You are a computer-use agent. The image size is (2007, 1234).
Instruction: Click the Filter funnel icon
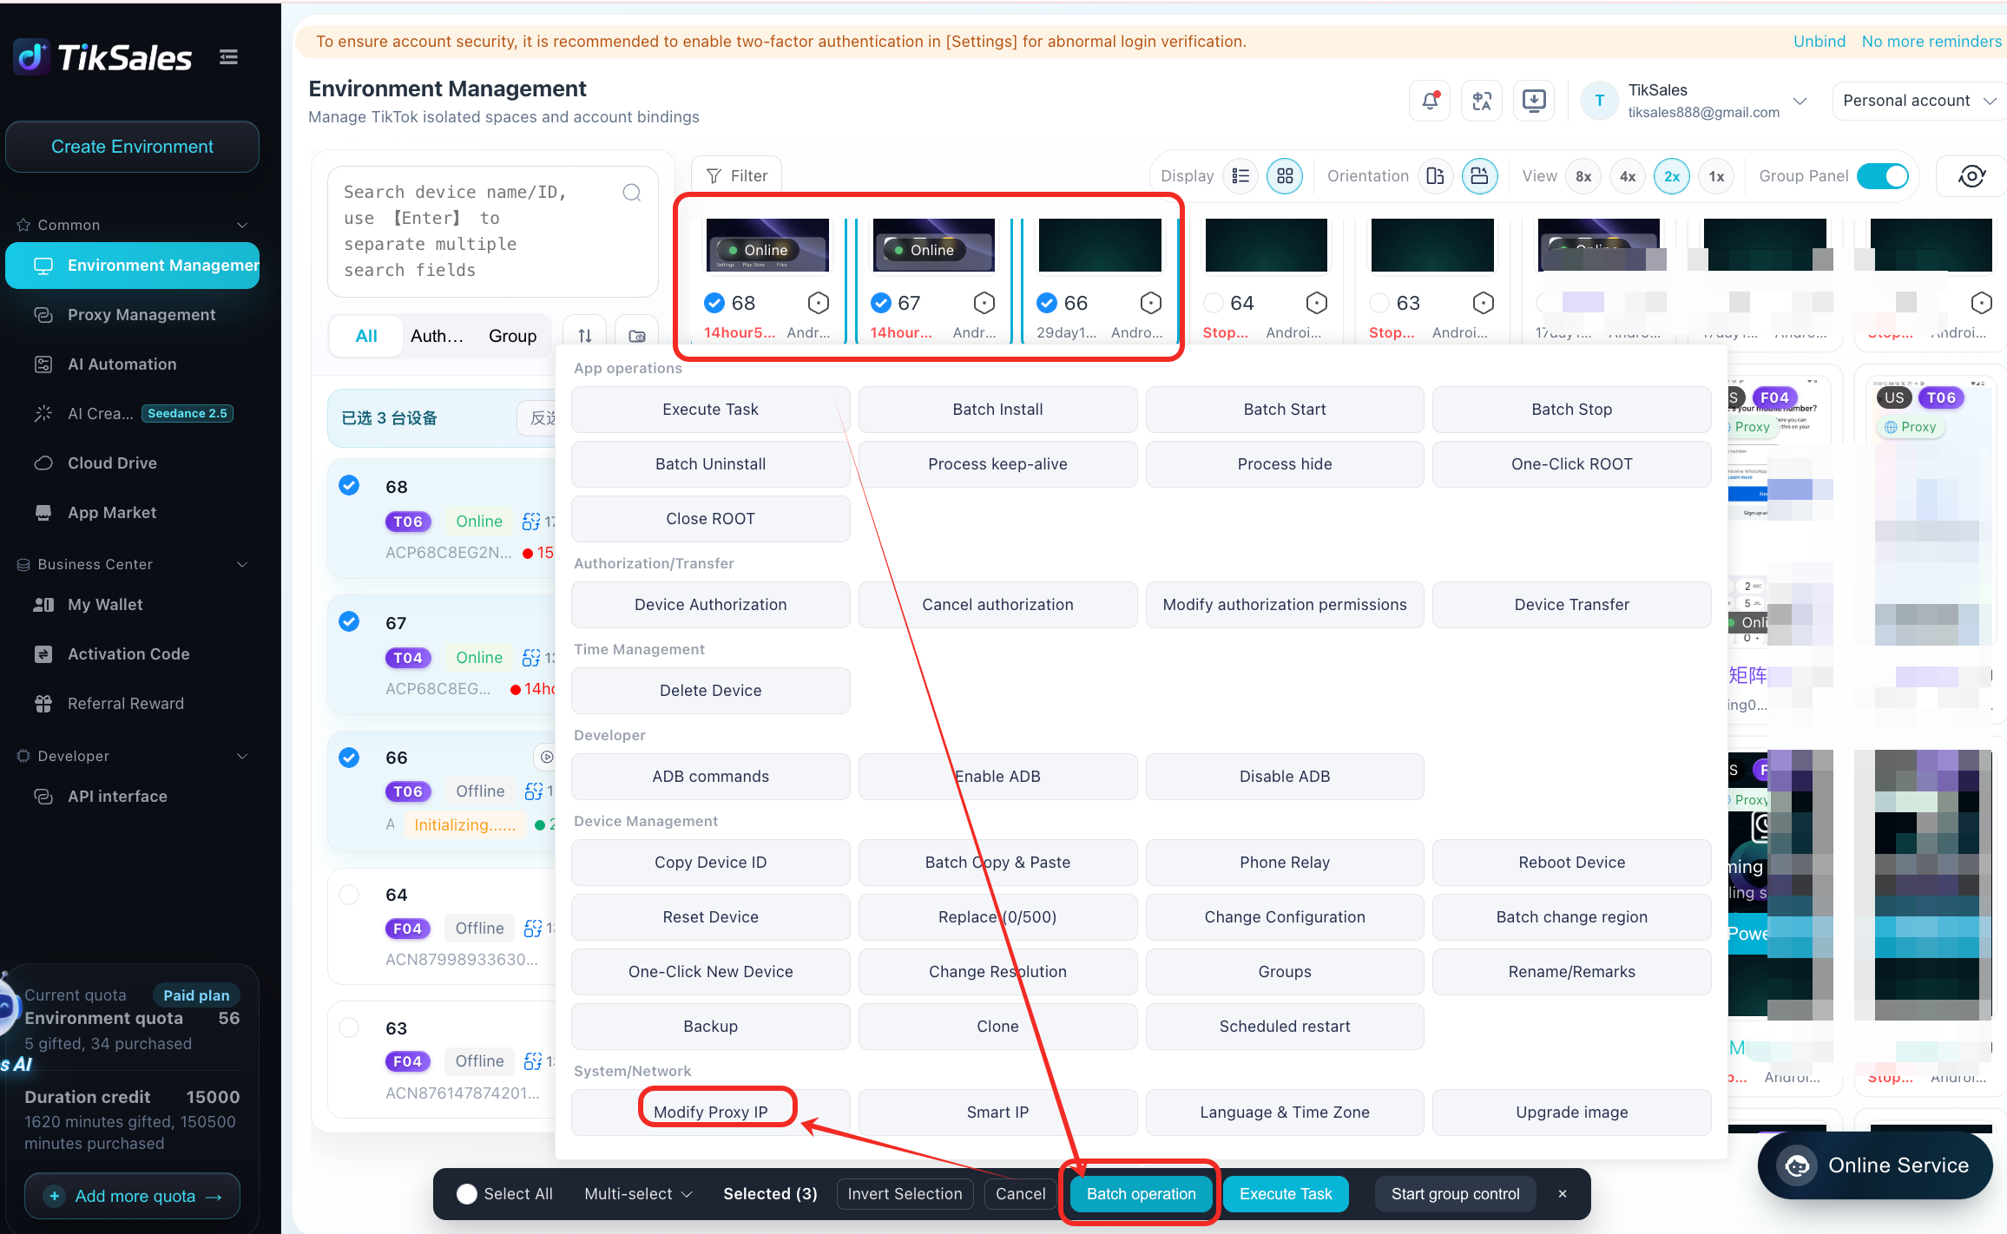[714, 176]
